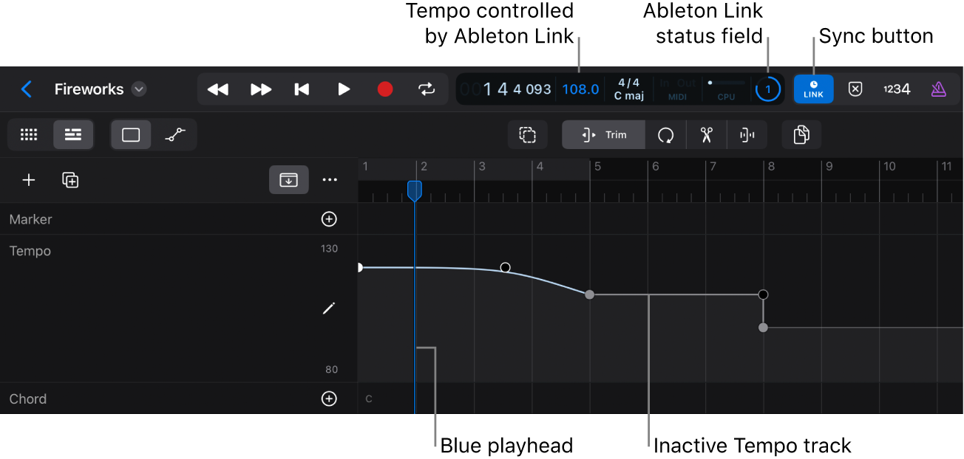Select the Loop region tool
The height and width of the screenshot is (459, 964).
pyautogui.click(x=665, y=134)
